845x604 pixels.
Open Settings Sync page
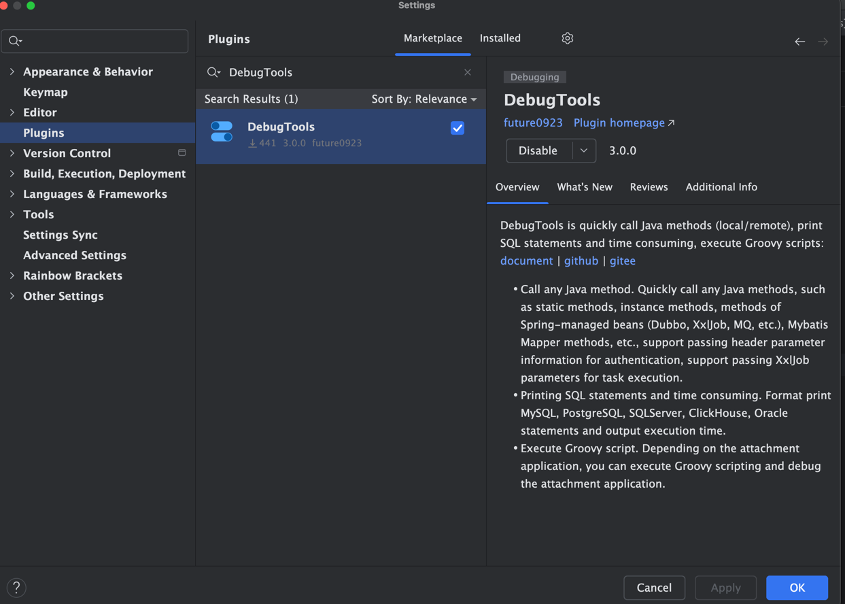click(x=61, y=235)
